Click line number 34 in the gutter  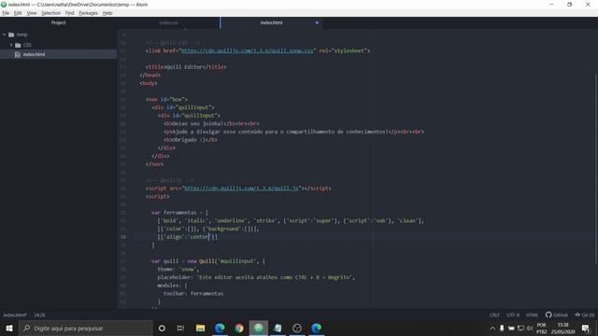pos(123,237)
